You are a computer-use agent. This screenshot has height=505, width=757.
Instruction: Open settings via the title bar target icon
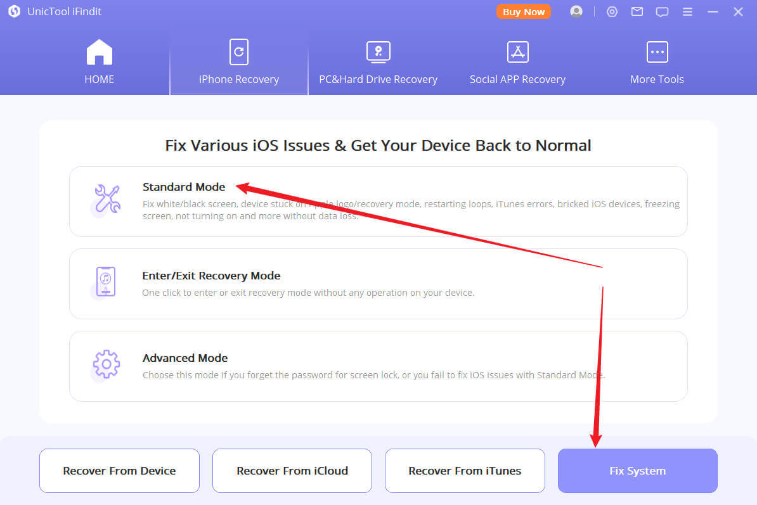(x=612, y=11)
